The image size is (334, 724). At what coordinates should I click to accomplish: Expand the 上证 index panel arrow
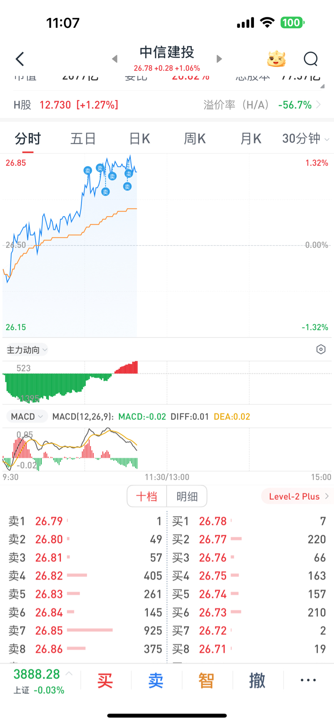coord(69,674)
